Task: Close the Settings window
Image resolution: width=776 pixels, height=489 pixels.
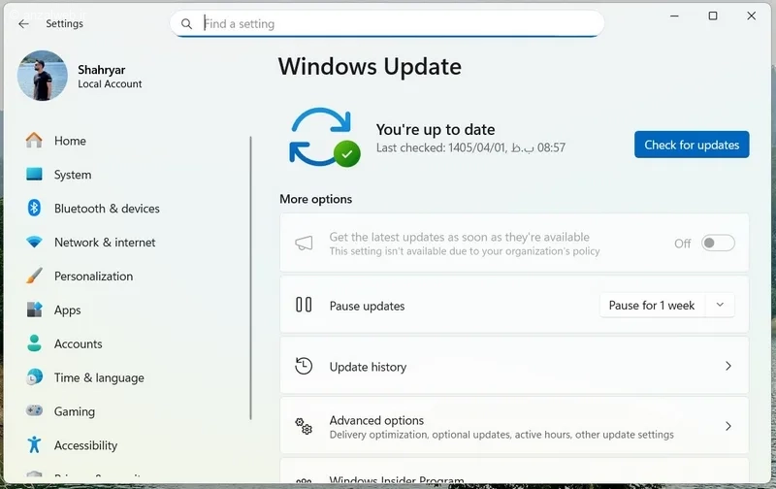Action: pos(751,16)
